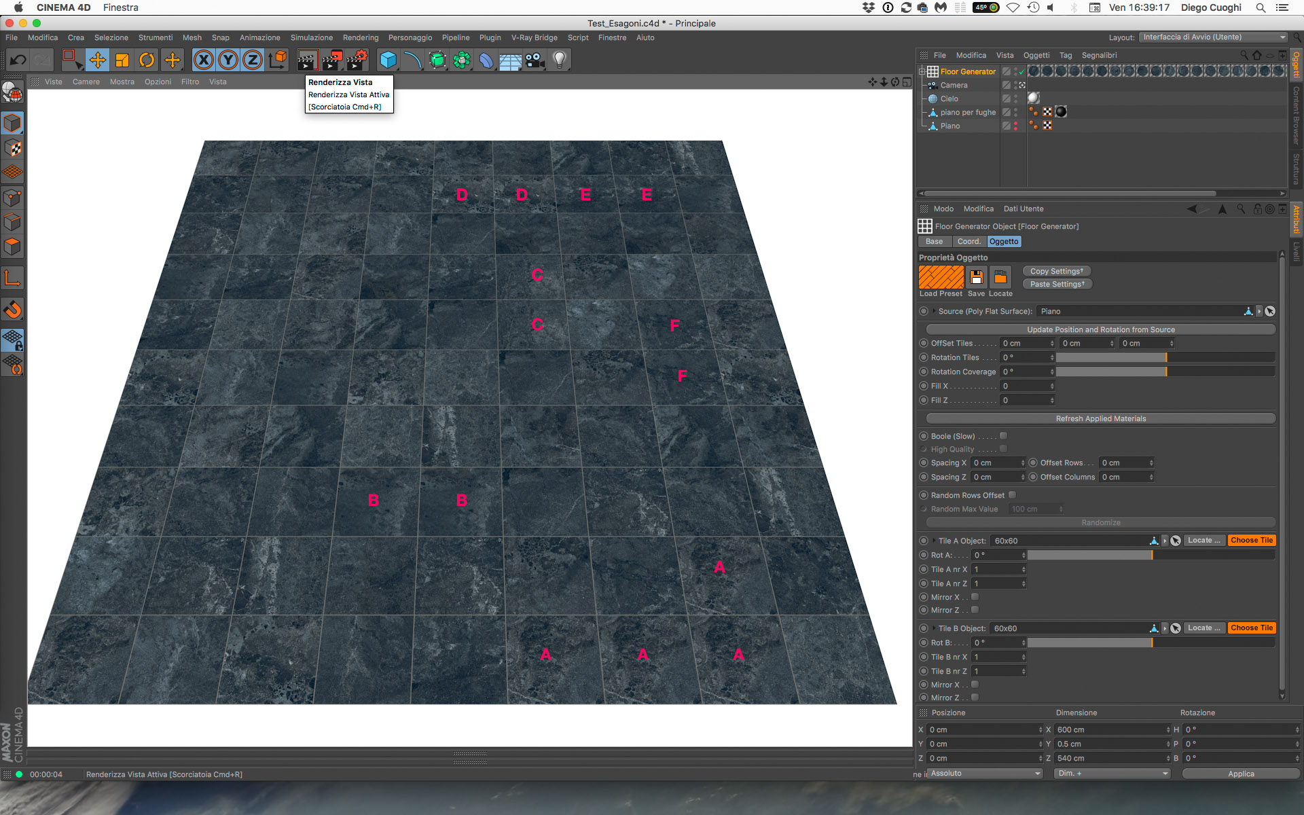Click the camera object icon in toolbar
Screen dimensions: 1304x815
[x=535, y=60]
